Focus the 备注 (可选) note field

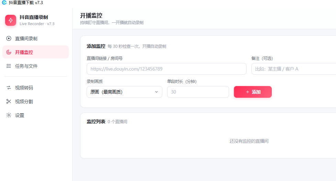click(x=294, y=69)
